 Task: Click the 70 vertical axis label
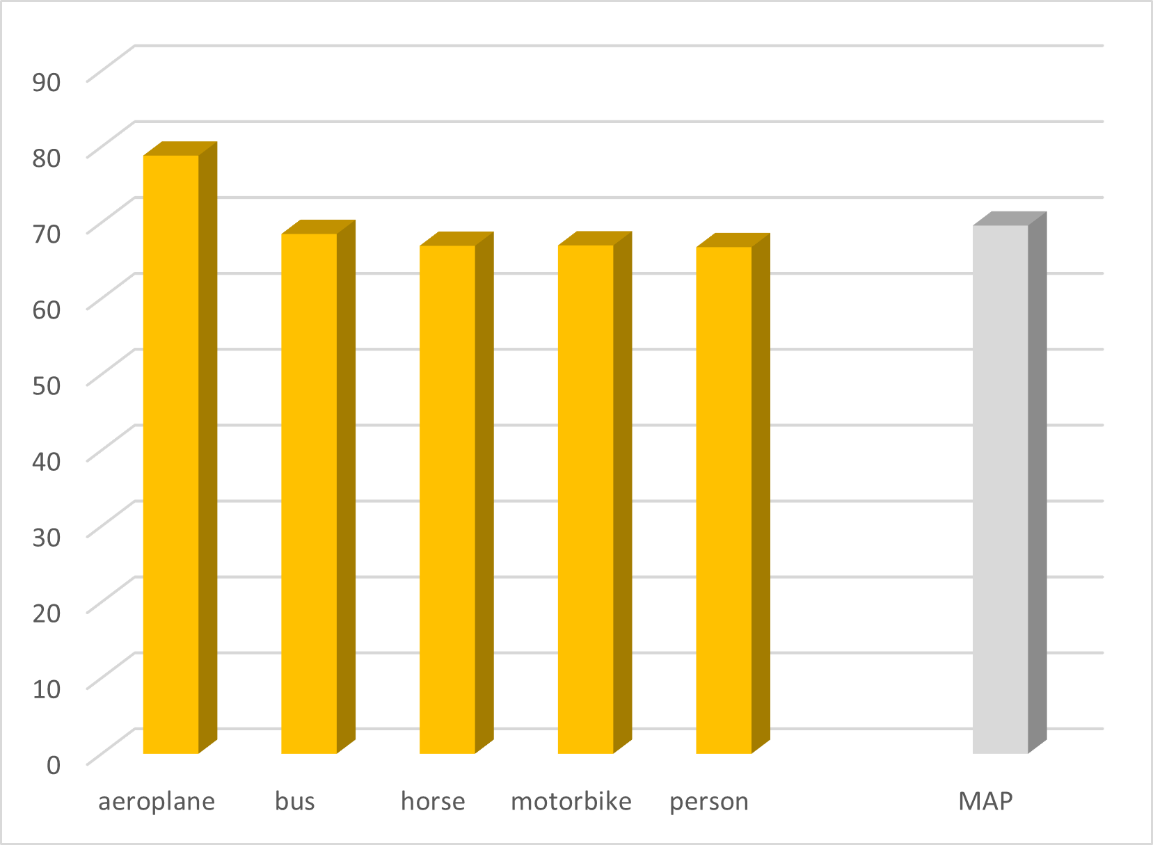(47, 233)
